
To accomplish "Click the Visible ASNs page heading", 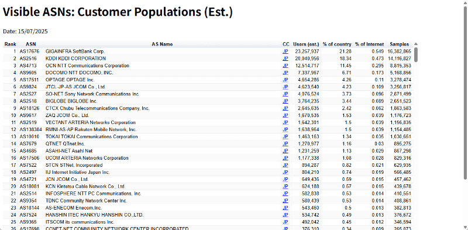I will [118, 12].
